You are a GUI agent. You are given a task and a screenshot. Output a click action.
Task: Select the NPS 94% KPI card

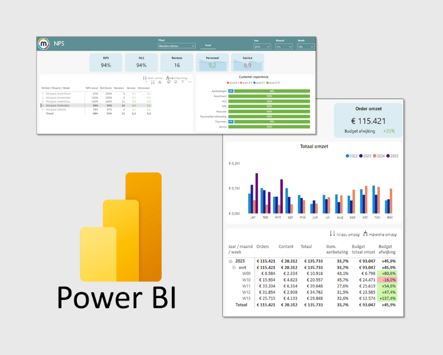(x=106, y=62)
